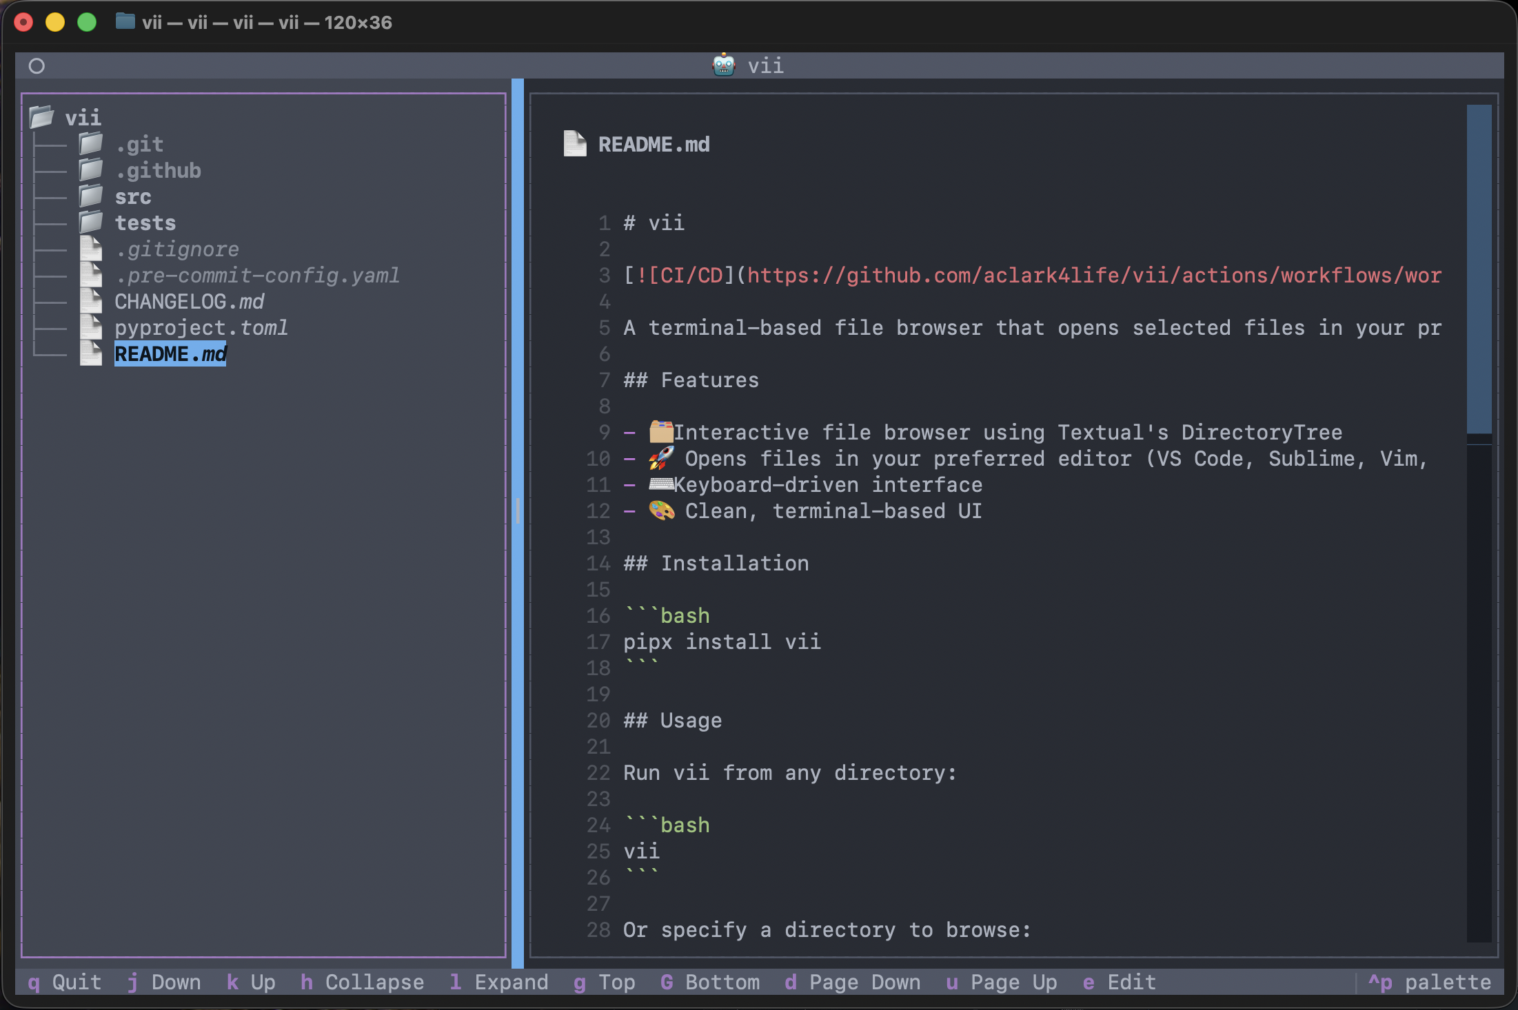Click the 'Keyboard-driven interface' feature line

click(828, 484)
